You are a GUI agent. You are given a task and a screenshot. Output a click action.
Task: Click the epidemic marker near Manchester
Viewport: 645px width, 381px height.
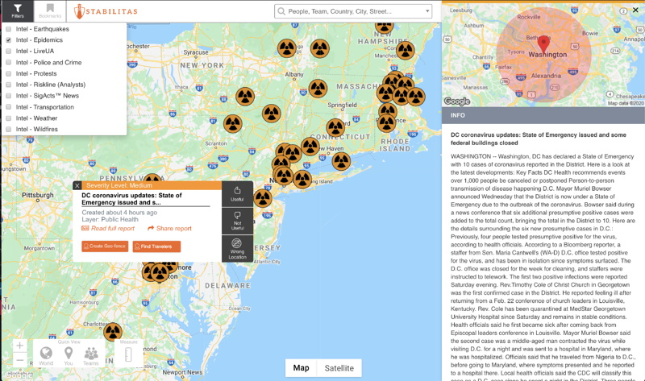pos(406,51)
